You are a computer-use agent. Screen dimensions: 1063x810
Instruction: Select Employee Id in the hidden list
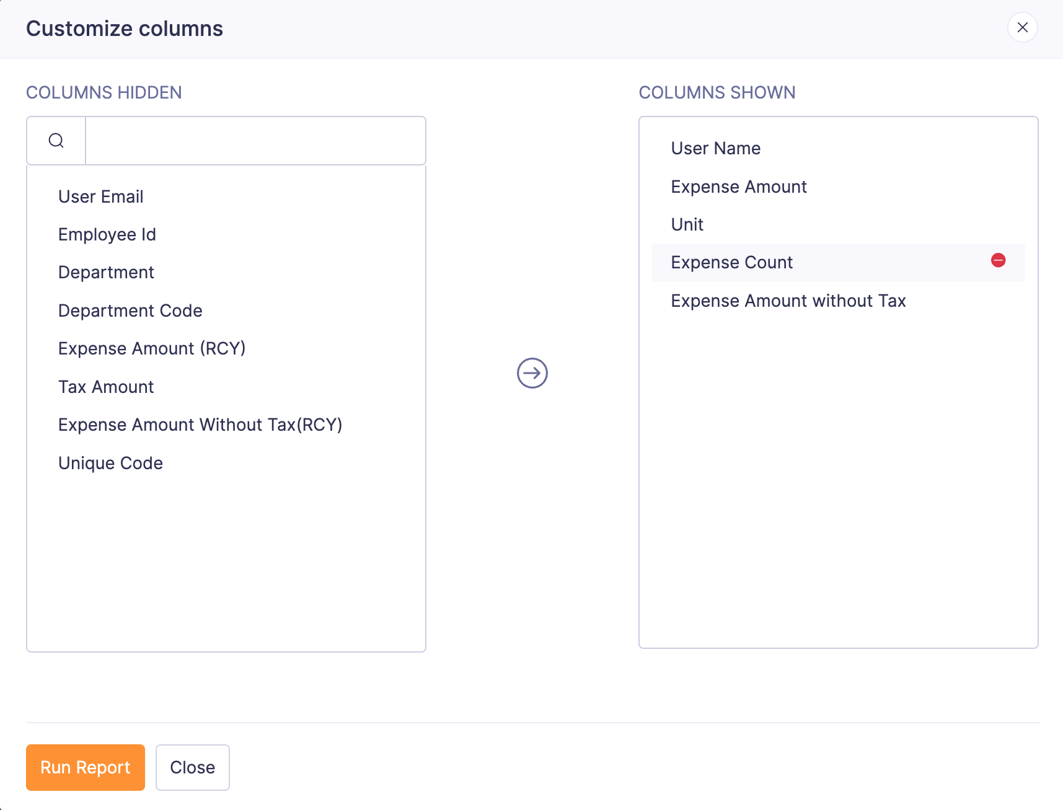pyautogui.click(x=107, y=234)
